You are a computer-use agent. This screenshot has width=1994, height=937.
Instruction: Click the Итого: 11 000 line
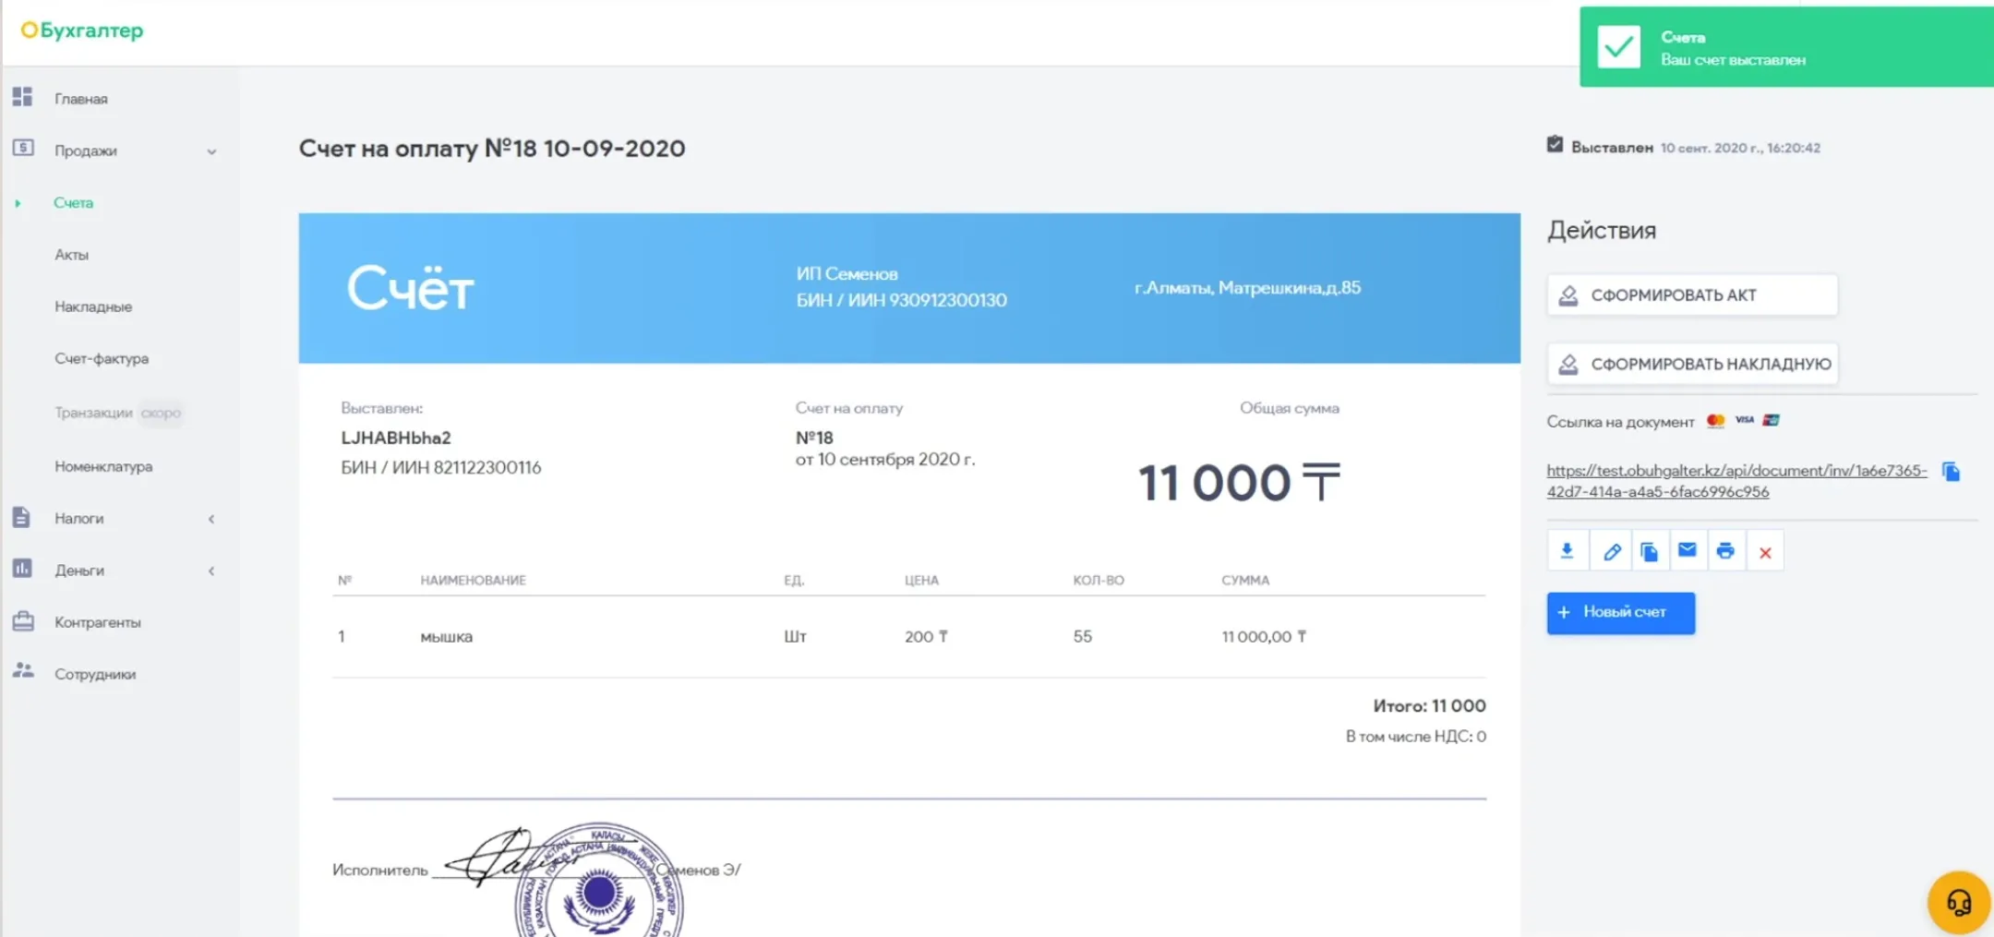pos(1429,706)
